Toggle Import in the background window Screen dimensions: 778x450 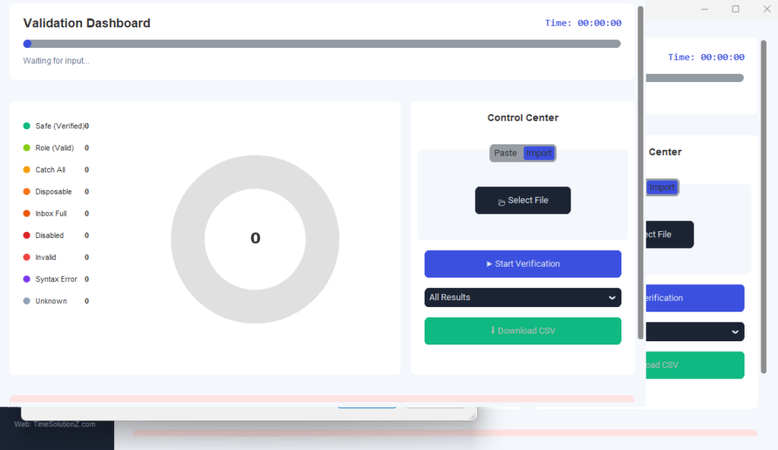pyautogui.click(x=661, y=188)
